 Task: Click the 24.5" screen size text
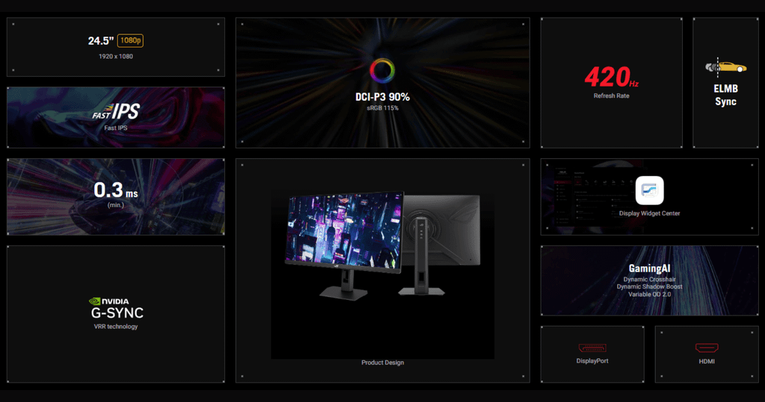point(101,41)
